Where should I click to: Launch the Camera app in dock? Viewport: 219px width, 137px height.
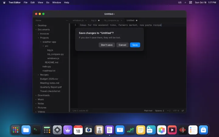(x=89, y=130)
